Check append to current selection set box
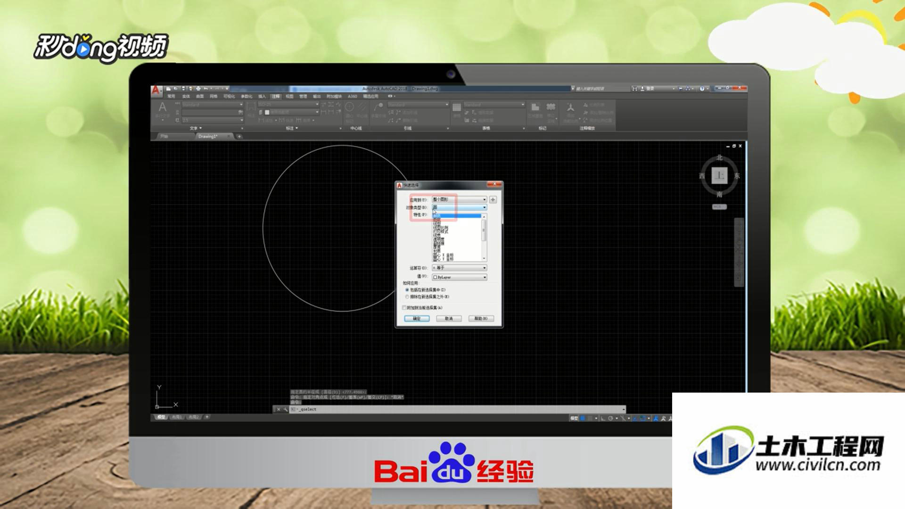Screen dimensions: 905x509 tap(404, 308)
